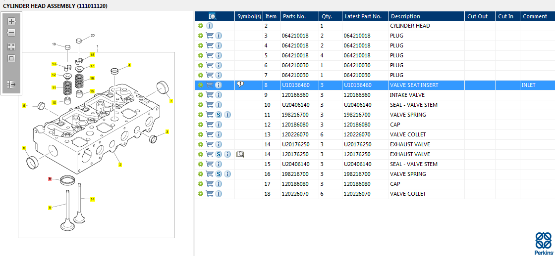Viewport: 555px width, 256px height.
Task: Show info for VALVE SPRING item 11
Action: tap(227, 115)
